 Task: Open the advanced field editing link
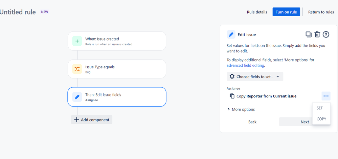click(x=245, y=66)
